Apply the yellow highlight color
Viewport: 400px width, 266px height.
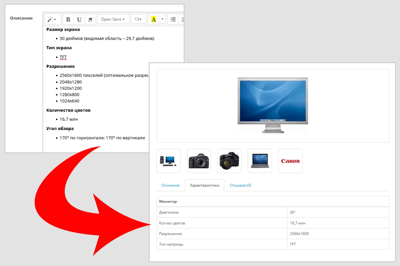154,19
